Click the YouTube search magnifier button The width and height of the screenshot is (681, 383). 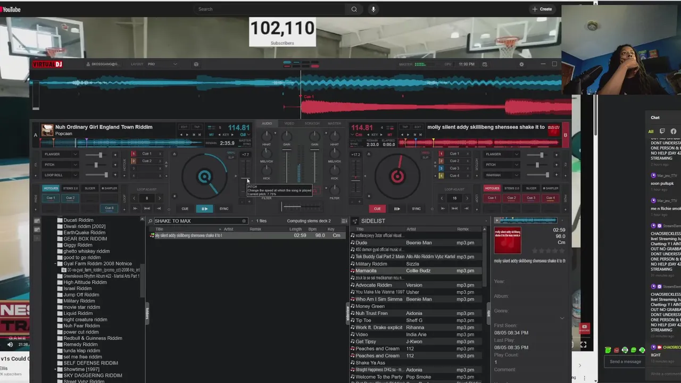click(x=354, y=9)
